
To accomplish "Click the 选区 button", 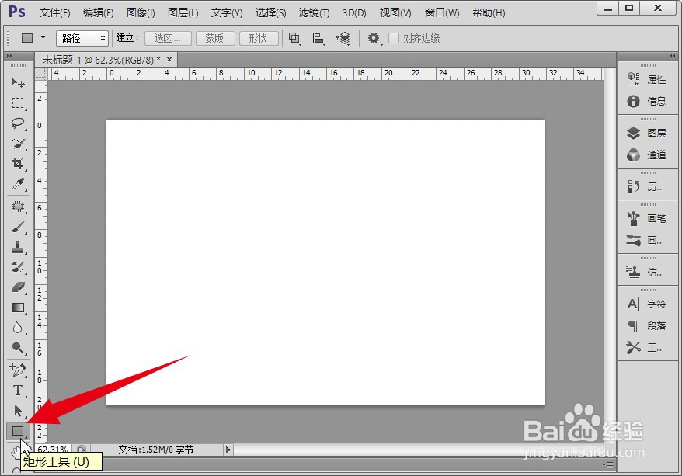I will click(x=168, y=38).
